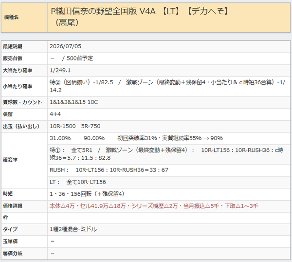This screenshot has width=292, height=262.
Task: Click the '確変率' row label
Action: point(10,160)
